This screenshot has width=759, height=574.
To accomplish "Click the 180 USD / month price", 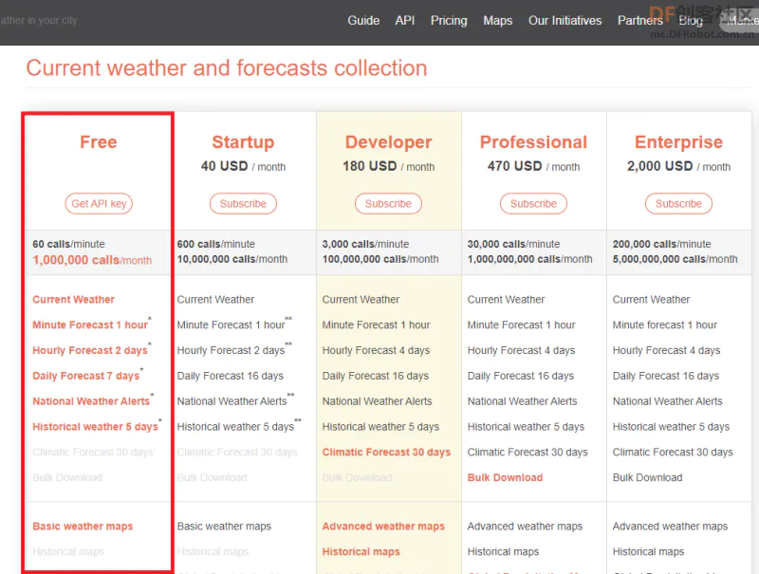I will [388, 166].
